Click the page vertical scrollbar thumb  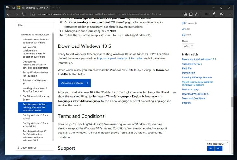point(232,102)
